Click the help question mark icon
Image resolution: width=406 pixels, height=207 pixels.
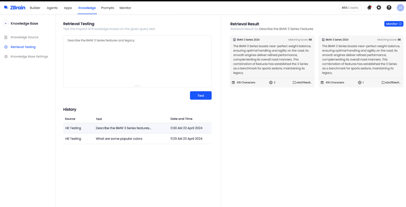pyautogui.click(x=389, y=8)
